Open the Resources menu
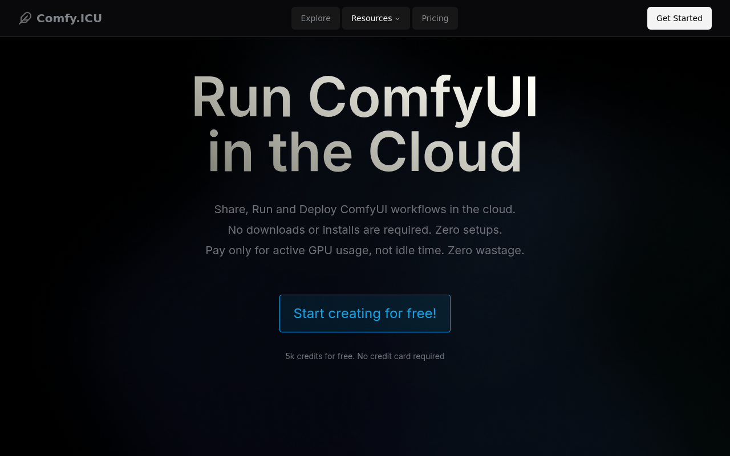730x456 pixels. click(x=371, y=18)
